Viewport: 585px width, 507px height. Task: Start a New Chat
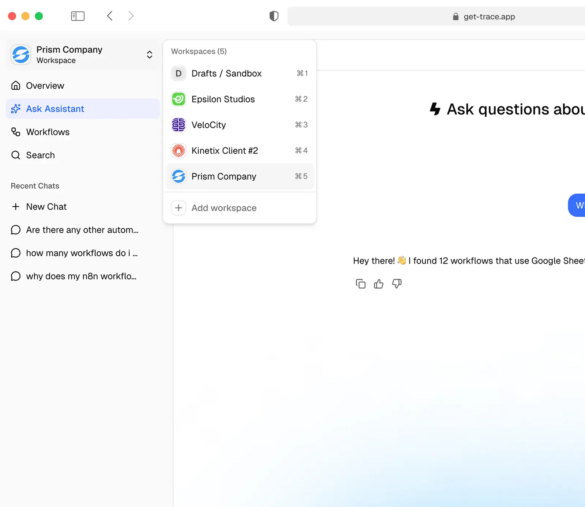46,207
